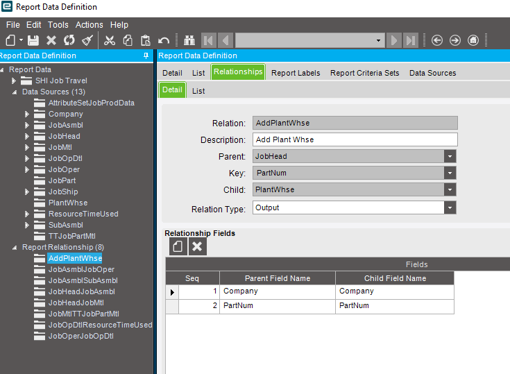This screenshot has height=374, width=510.
Task: Click the Clear broom icon
Action: click(x=87, y=40)
